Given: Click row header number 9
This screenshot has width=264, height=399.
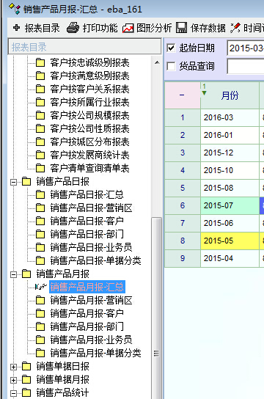Looking at the screenshot, I should point(183,258).
